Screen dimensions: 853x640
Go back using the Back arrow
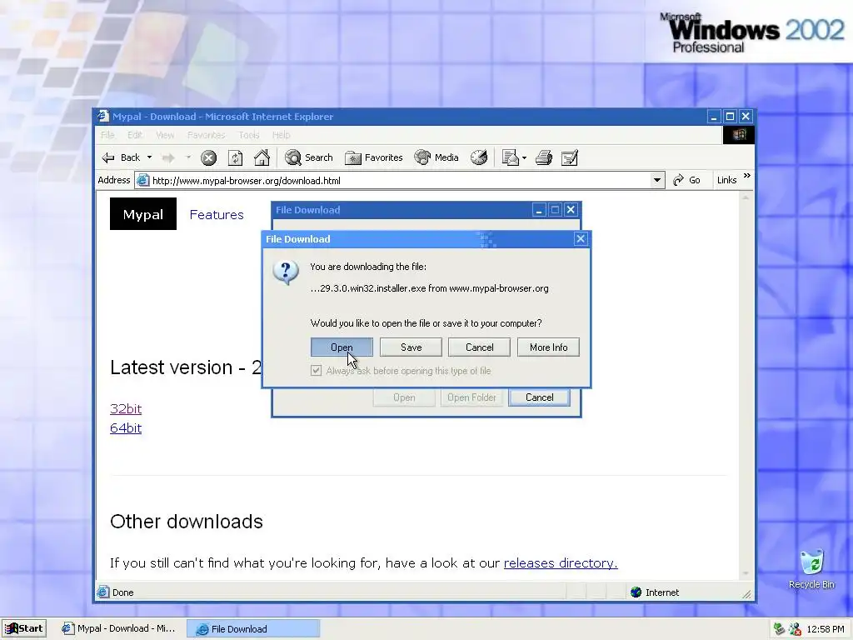tap(121, 157)
